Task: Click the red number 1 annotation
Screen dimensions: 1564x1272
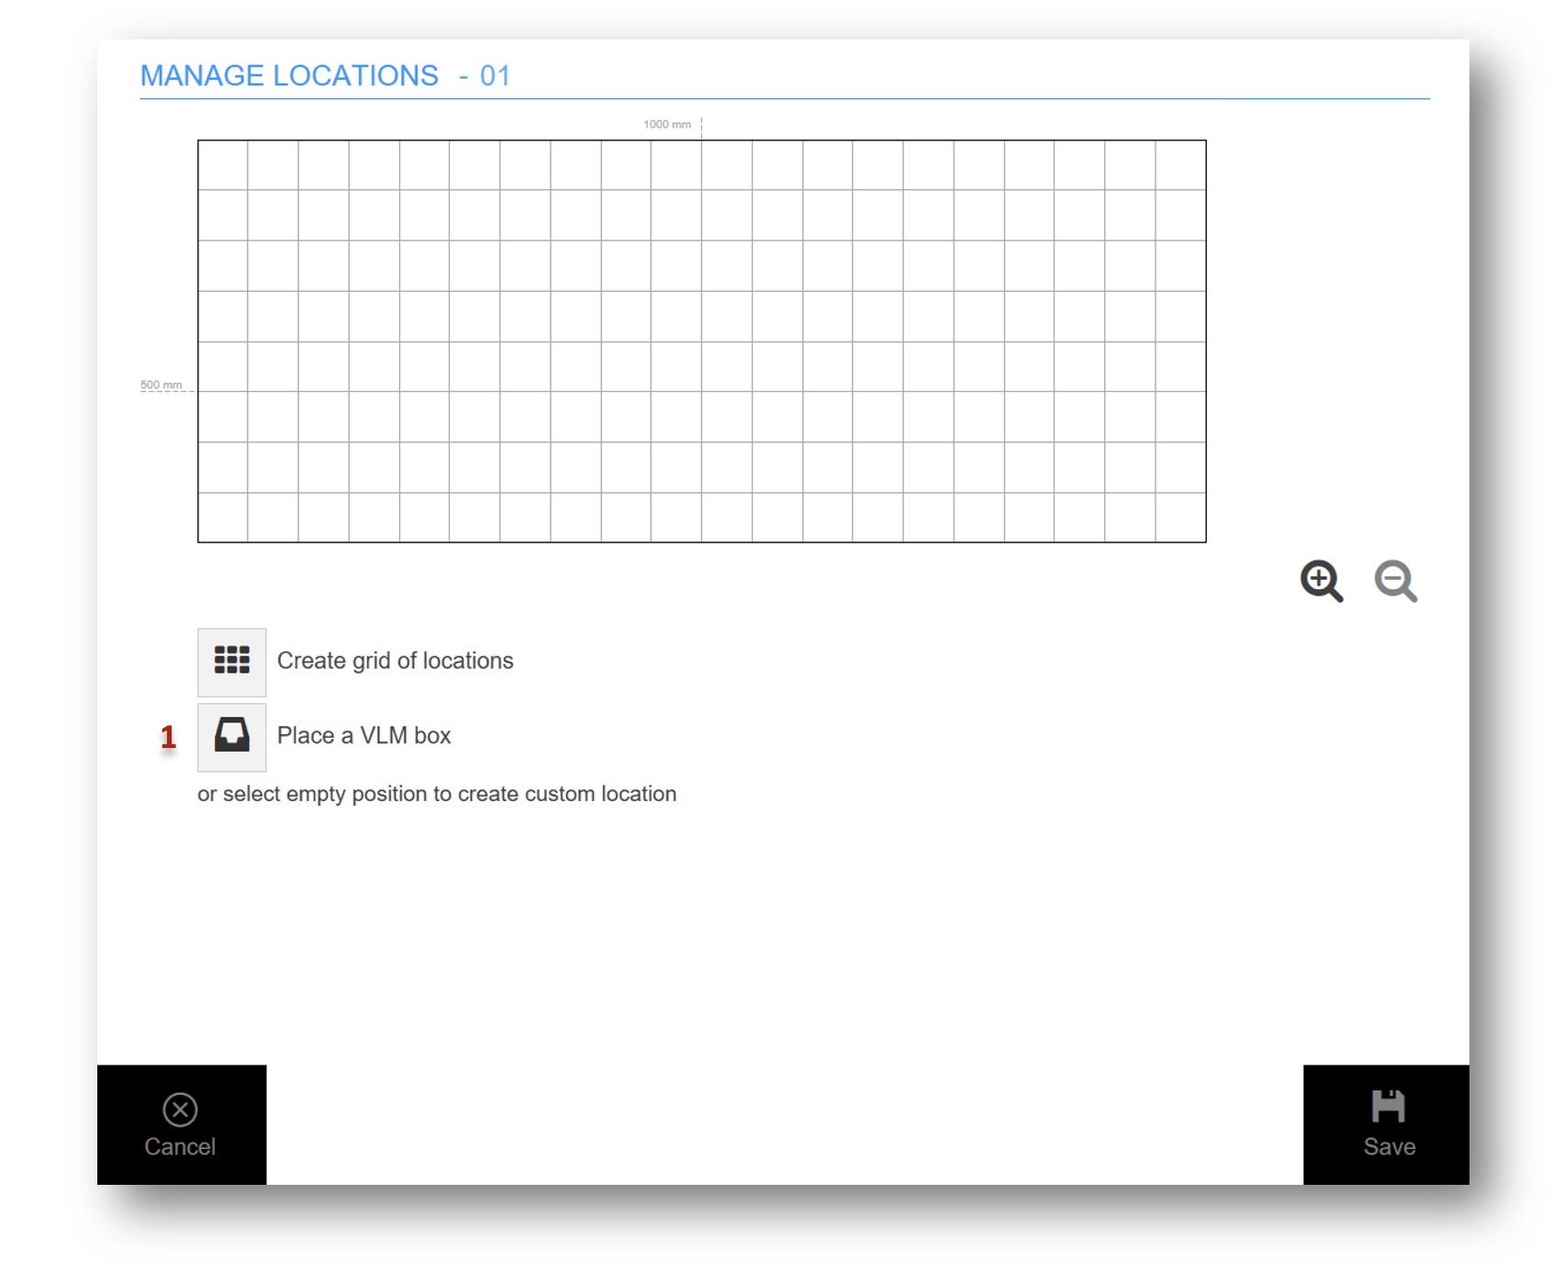Action: (168, 737)
